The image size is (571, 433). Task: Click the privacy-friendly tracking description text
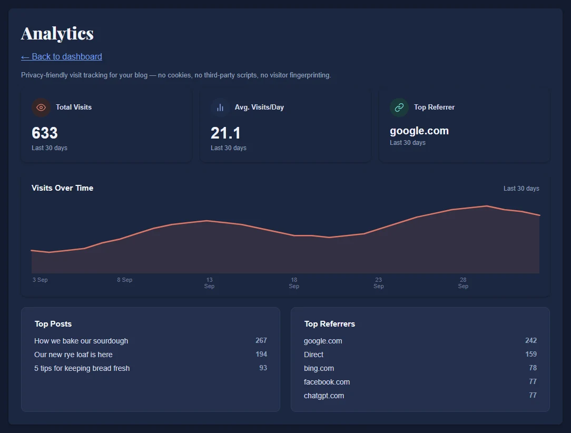[x=176, y=75]
